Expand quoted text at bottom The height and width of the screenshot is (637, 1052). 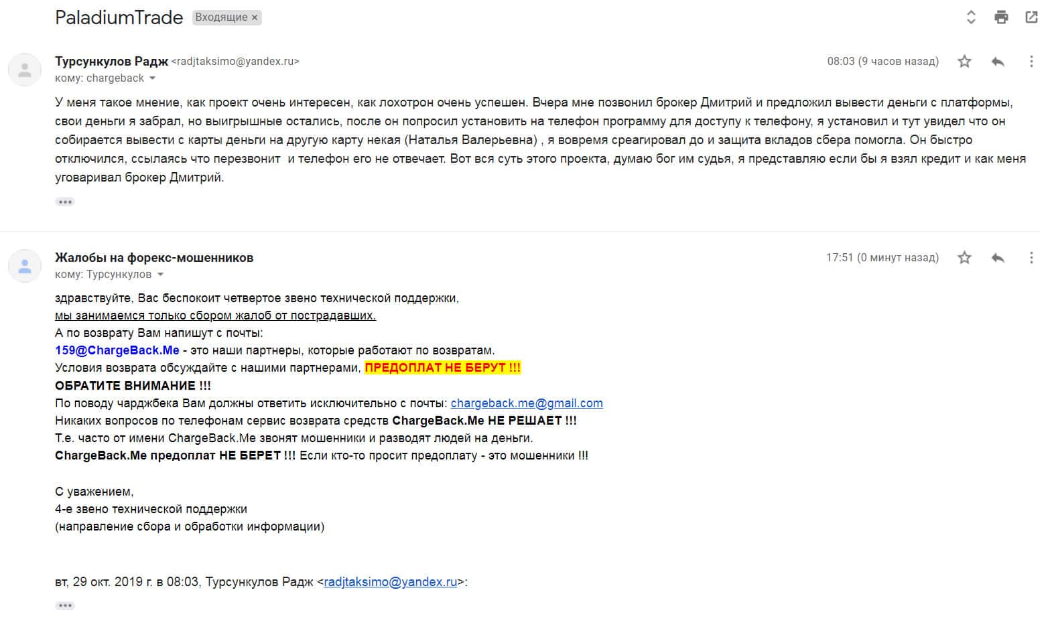(x=65, y=606)
